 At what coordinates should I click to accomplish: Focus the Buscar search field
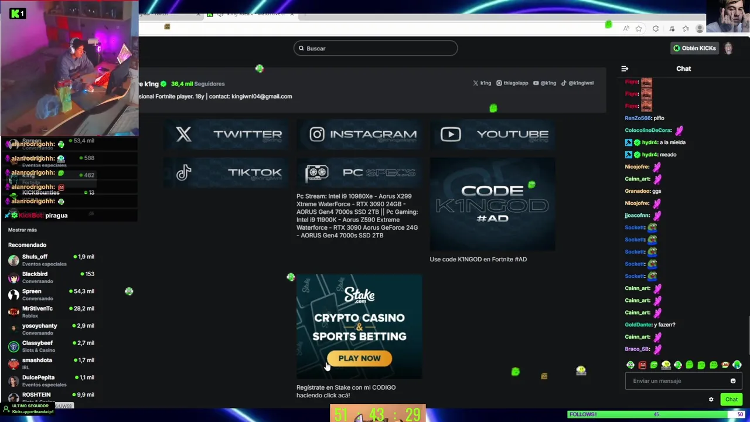[x=376, y=49]
